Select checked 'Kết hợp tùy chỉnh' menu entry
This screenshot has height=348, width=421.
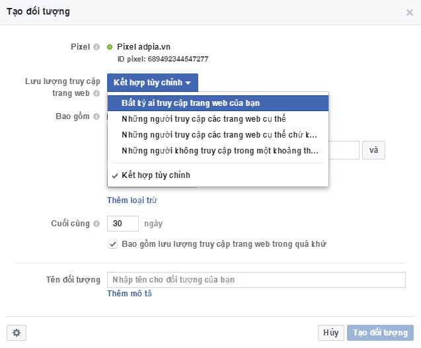(218, 175)
